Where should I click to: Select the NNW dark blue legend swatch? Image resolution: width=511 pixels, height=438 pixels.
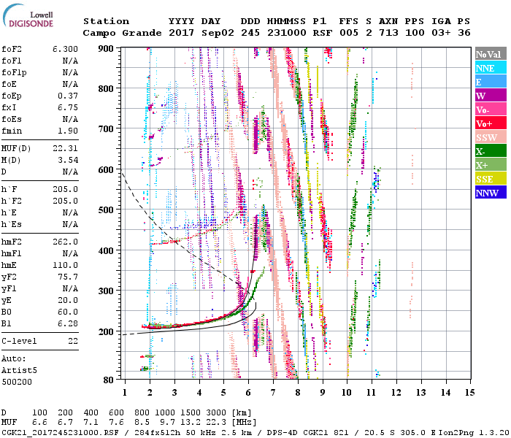[x=491, y=192]
